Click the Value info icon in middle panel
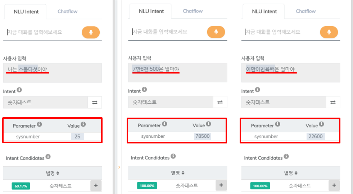Viewport: 353px width, 194px height. click(208, 124)
